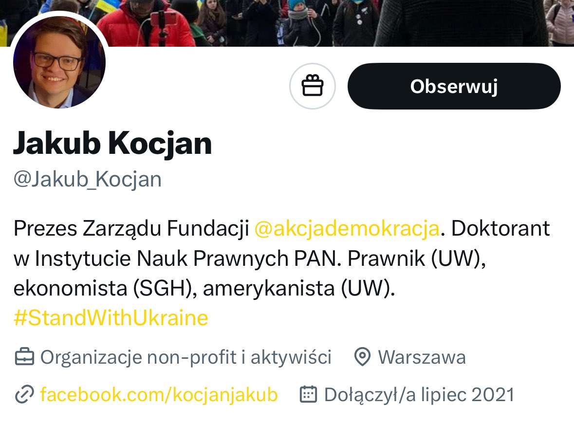Click the Prezes Zarządu Fundacji bio text
This screenshot has height=425, width=574.
coord(131,229)
